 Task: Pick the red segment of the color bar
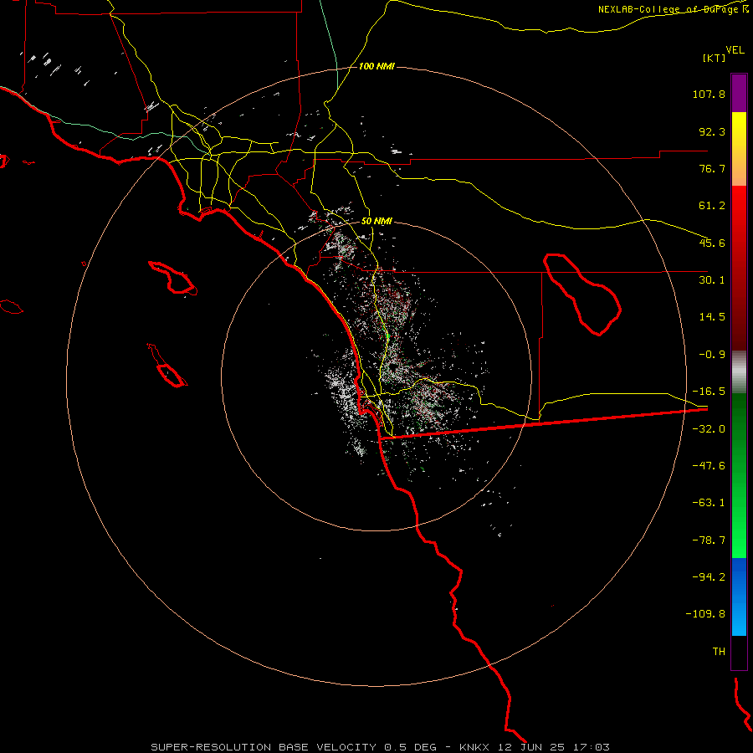click(x=739, y=268)
